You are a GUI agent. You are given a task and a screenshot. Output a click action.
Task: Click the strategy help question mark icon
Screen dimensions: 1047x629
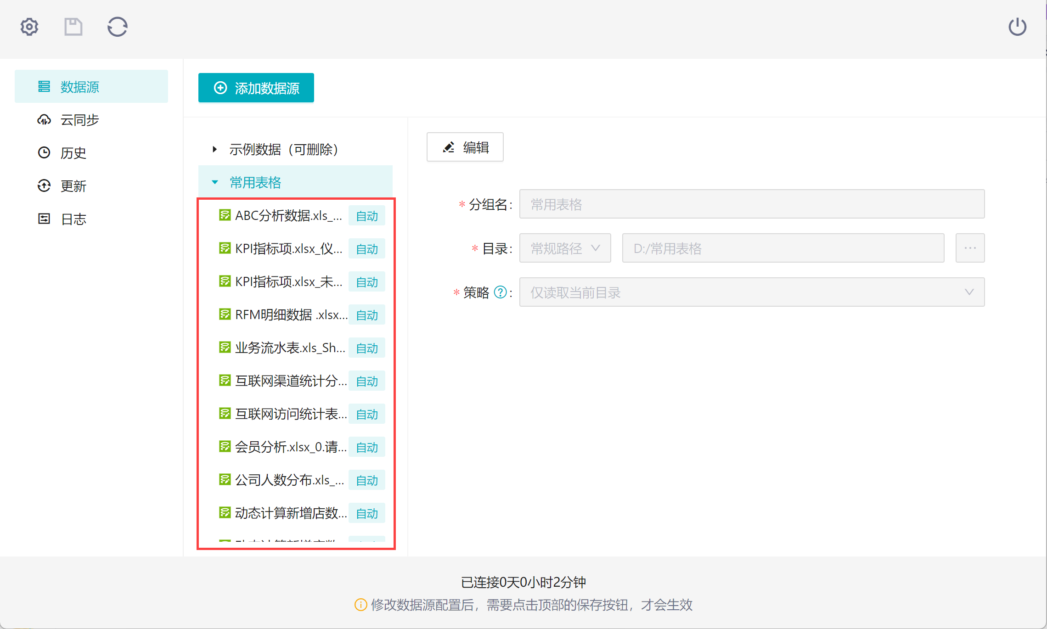(x=500, y=292)
